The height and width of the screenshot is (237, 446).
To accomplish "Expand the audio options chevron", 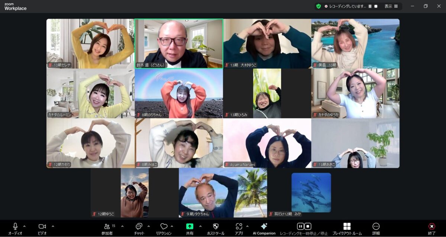I will [25, 226].
